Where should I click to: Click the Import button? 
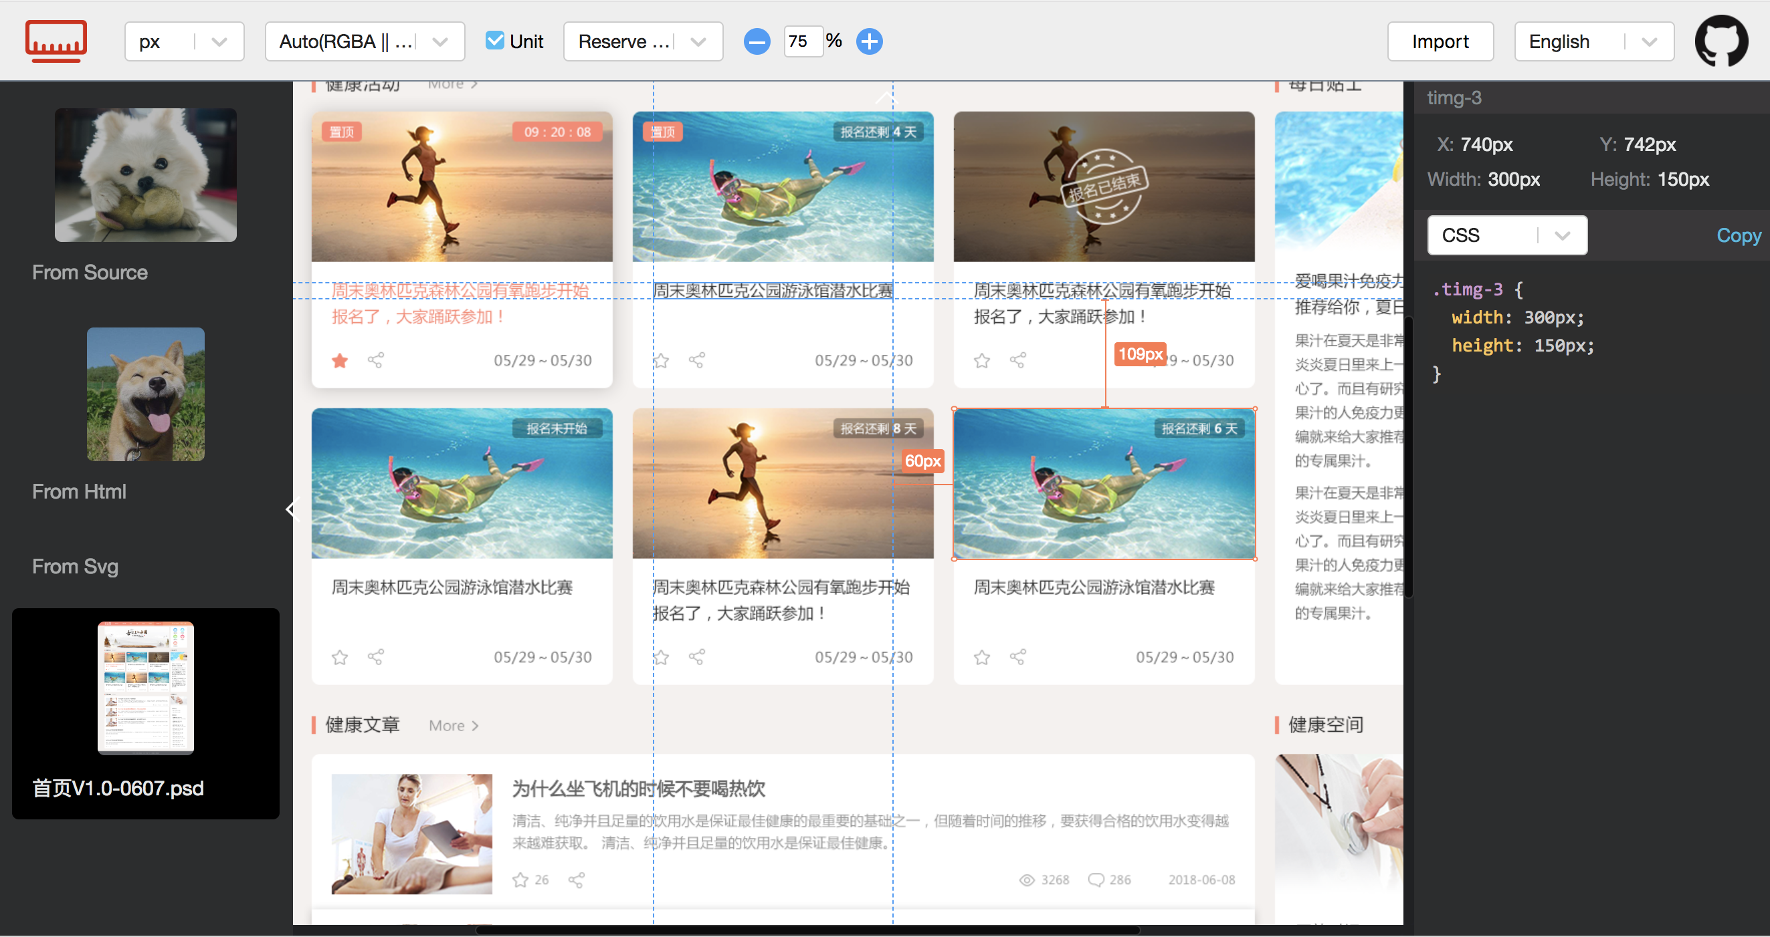(1440, 42)
